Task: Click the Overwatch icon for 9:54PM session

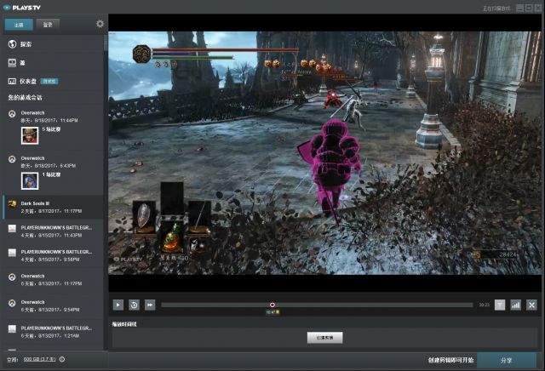Action: pos(12,303)
